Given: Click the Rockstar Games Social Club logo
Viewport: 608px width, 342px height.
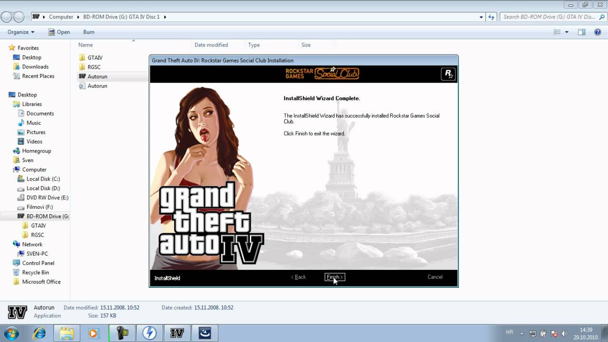Looking at the screenshot, I should click(322, 73).
